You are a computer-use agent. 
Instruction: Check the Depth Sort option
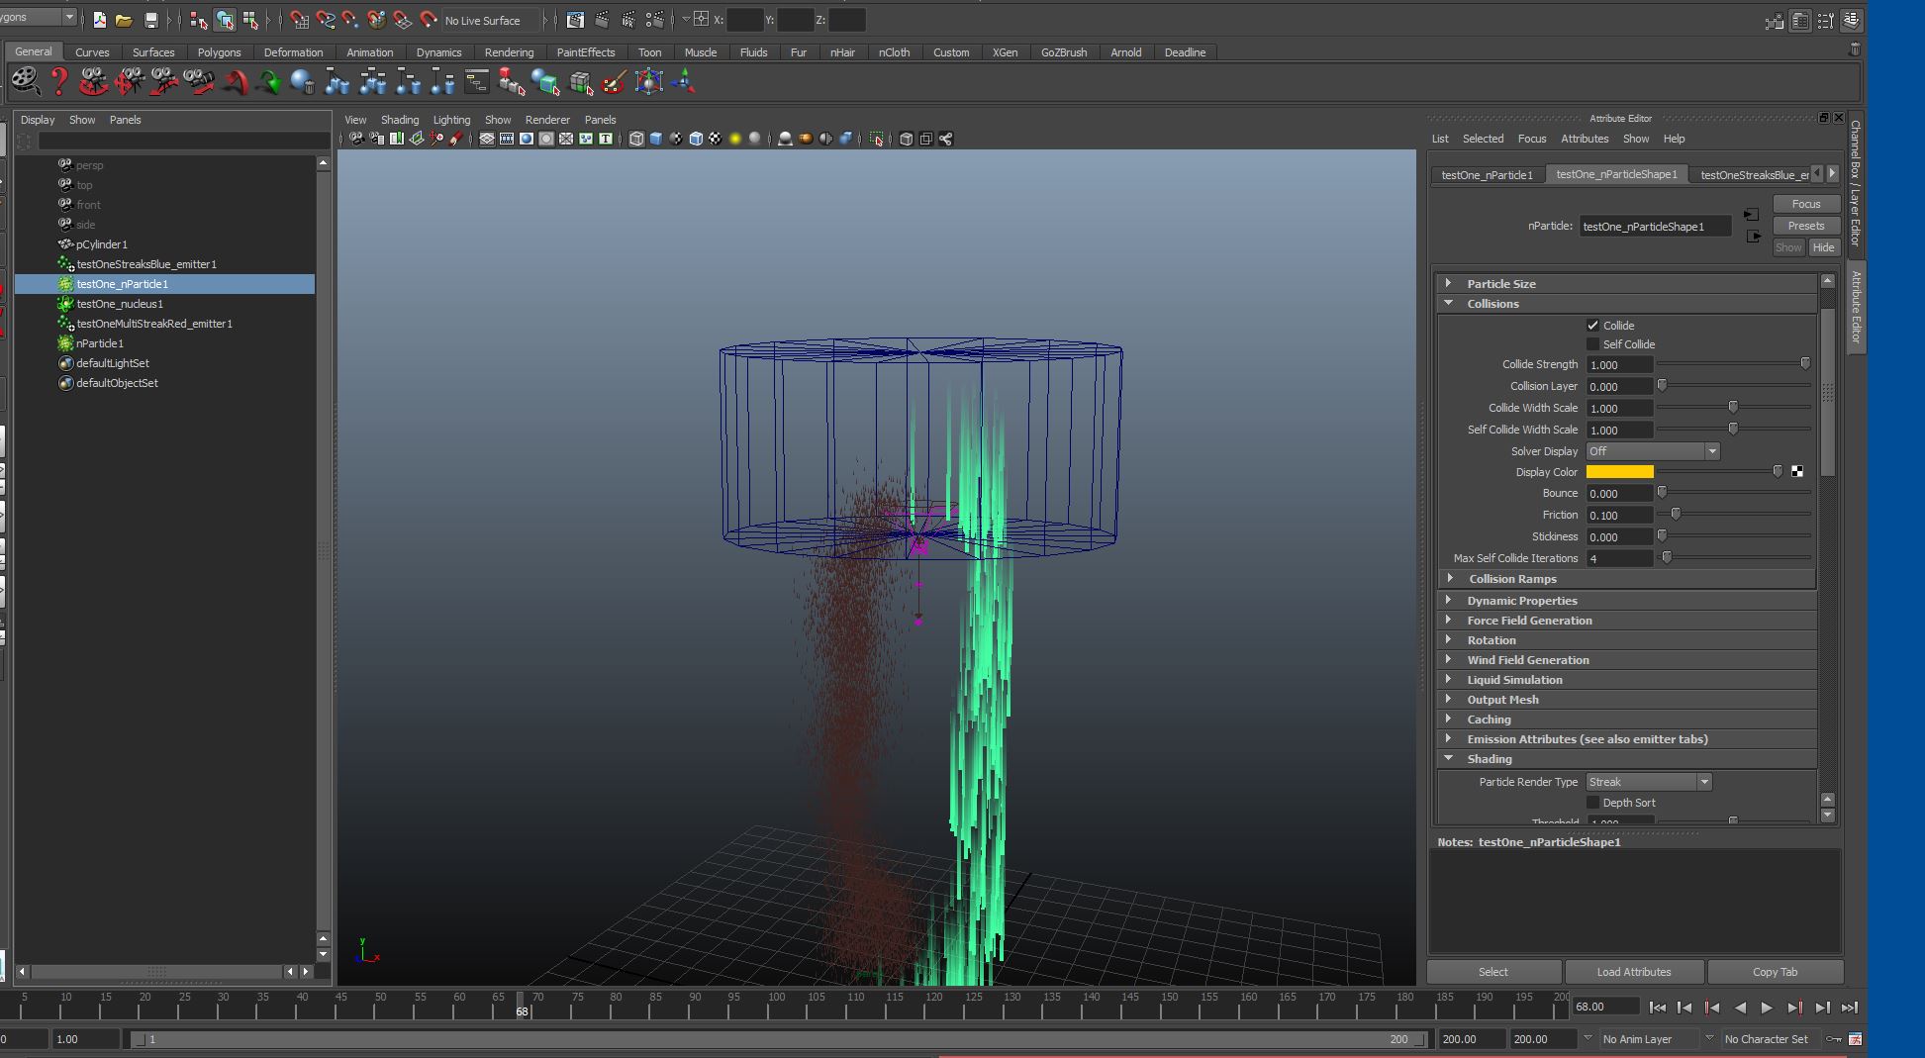(x=1592, y=803)
